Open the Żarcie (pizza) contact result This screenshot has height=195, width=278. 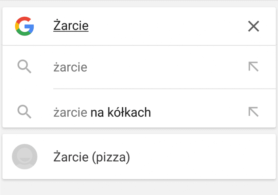(139, 156)
